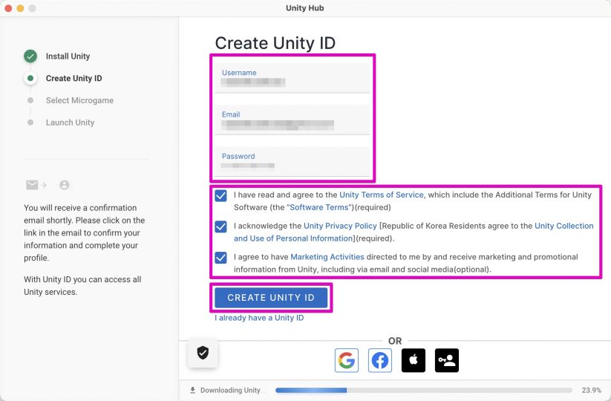Select the Install Unity step
This screenshot has height=401, width=611.
pyautogui.click(x=68, y=56)
